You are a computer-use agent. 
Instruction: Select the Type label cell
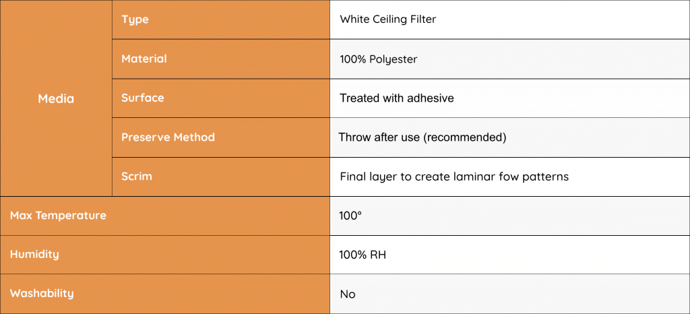pos(135,20)
